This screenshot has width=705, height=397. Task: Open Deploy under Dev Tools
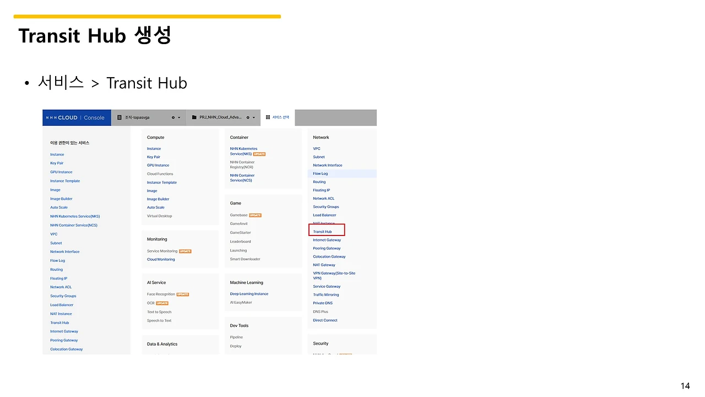tap(236, 346)
